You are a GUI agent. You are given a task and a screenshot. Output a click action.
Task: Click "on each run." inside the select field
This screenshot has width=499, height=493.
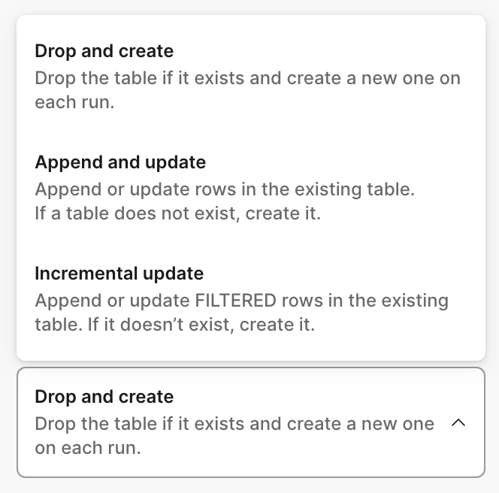tap(88, 448)
